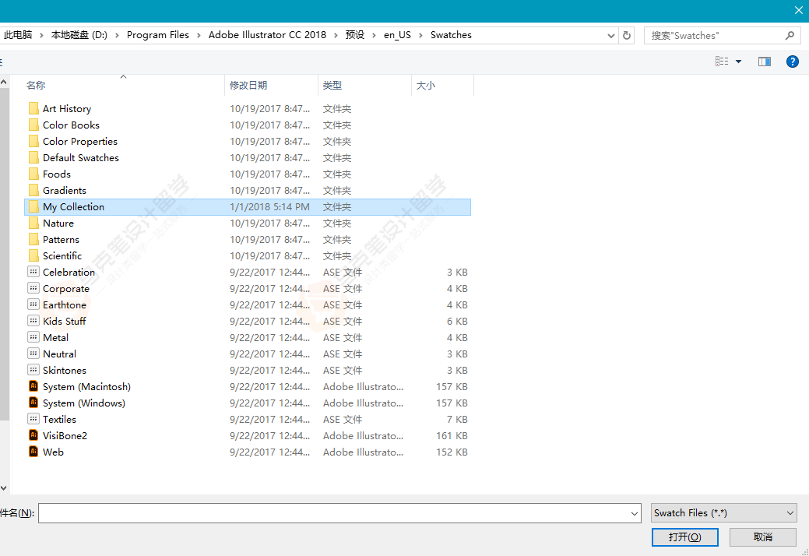809x556 pixels.
Task: Click the 取消 button
Action: [762, 537]
